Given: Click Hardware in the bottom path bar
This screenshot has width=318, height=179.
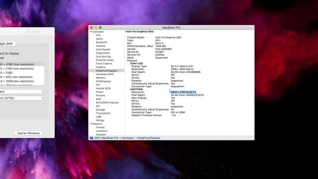Looking at the screenshot, I should tap(128, 138).
